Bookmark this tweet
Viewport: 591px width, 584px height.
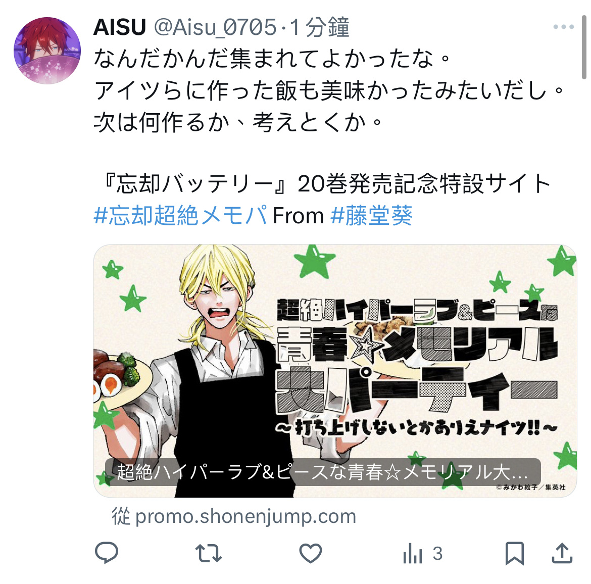pyautogui.click(x=515, y=554)
